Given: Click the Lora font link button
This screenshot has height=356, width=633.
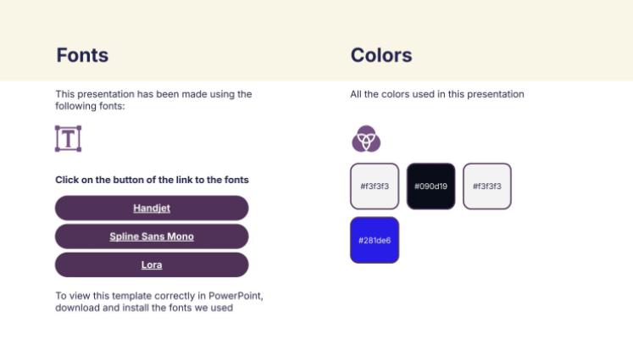Looking at the screenshot, I should pos(152,264).
